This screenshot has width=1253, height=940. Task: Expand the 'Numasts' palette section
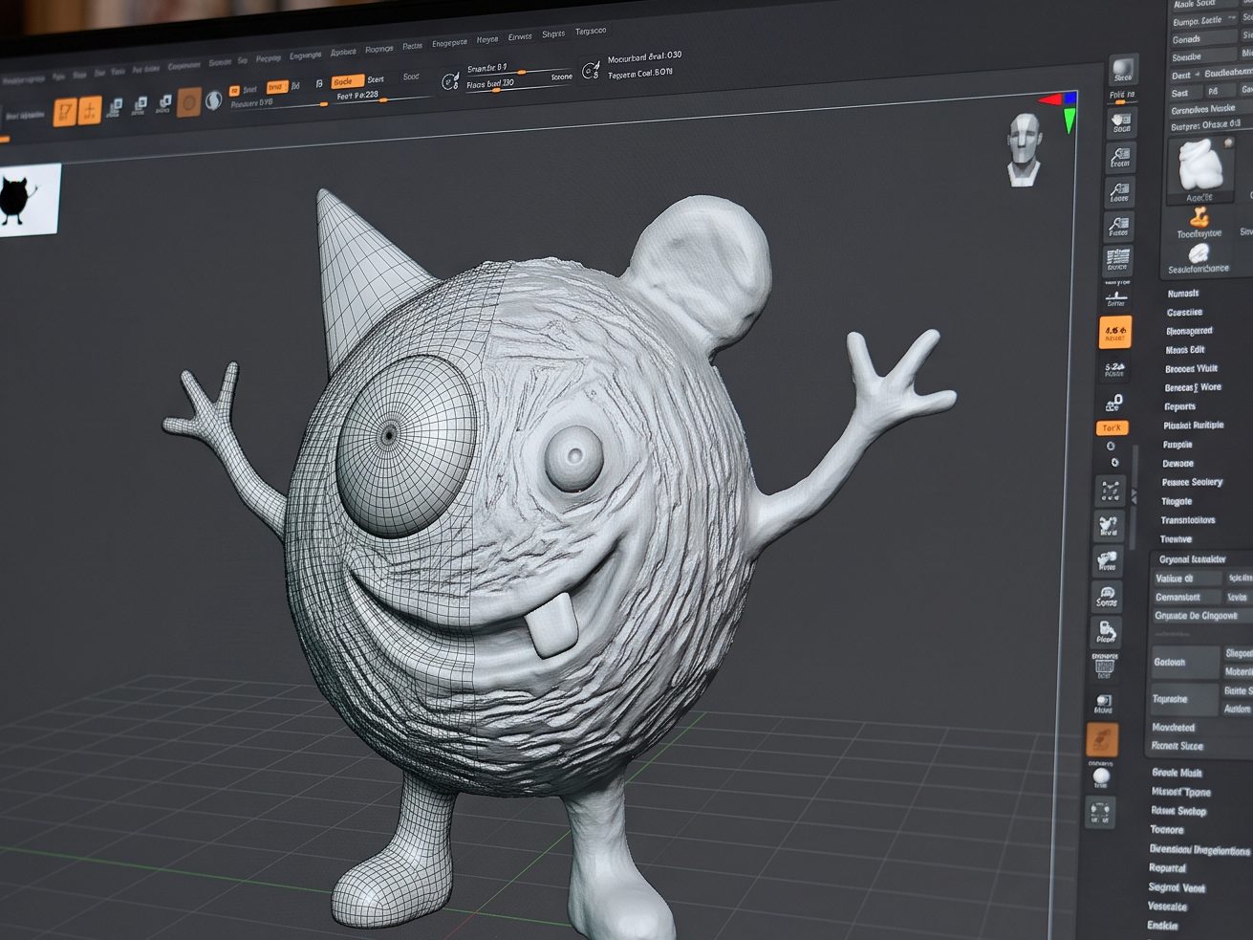(x=1183, y=294)
